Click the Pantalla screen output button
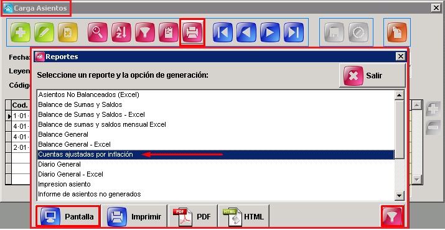The height and width of the screenshot is (230, 445). pyautogui.click(x=68, y=217)
